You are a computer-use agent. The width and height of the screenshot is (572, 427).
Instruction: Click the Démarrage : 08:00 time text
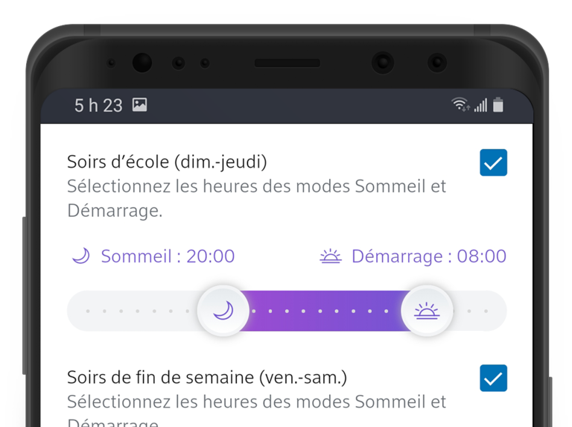[x=428, y=256]
